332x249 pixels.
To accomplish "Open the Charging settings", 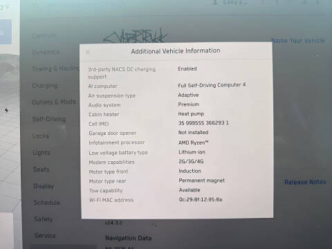I will (45, 86).
